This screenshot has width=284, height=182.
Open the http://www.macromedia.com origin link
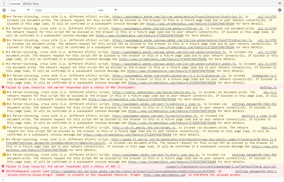tap(164, 175)
